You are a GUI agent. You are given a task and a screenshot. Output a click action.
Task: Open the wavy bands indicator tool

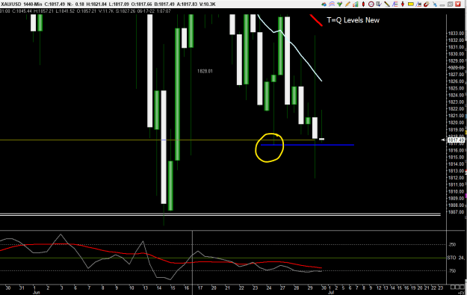(332, 4)
